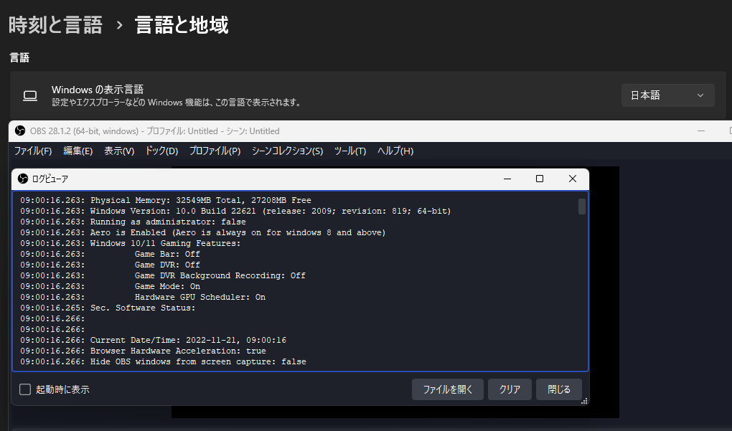Click the クリア button in the log viewer
Image resolution: width=732 pixels, height=431 pixels.
pyautogui.click(x=510, y=389)
